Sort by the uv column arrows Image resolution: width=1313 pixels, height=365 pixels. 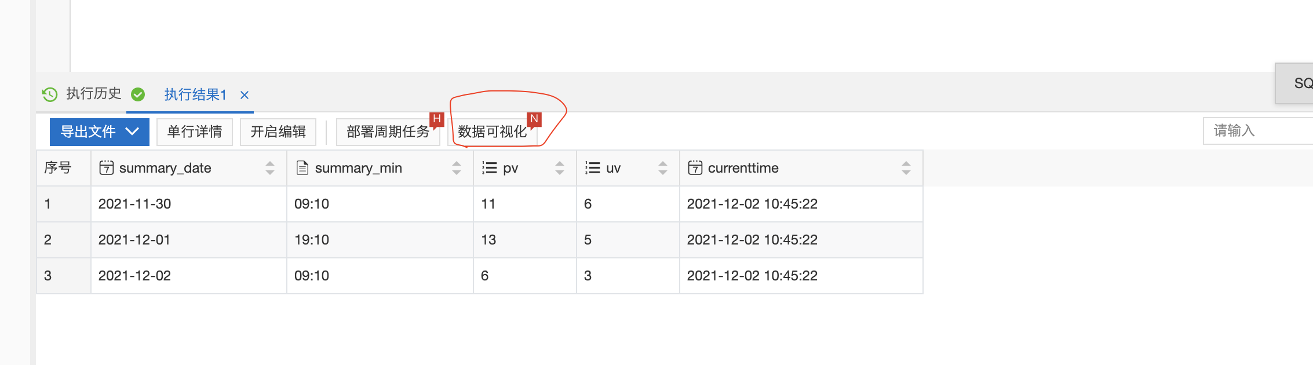point(663,168)
